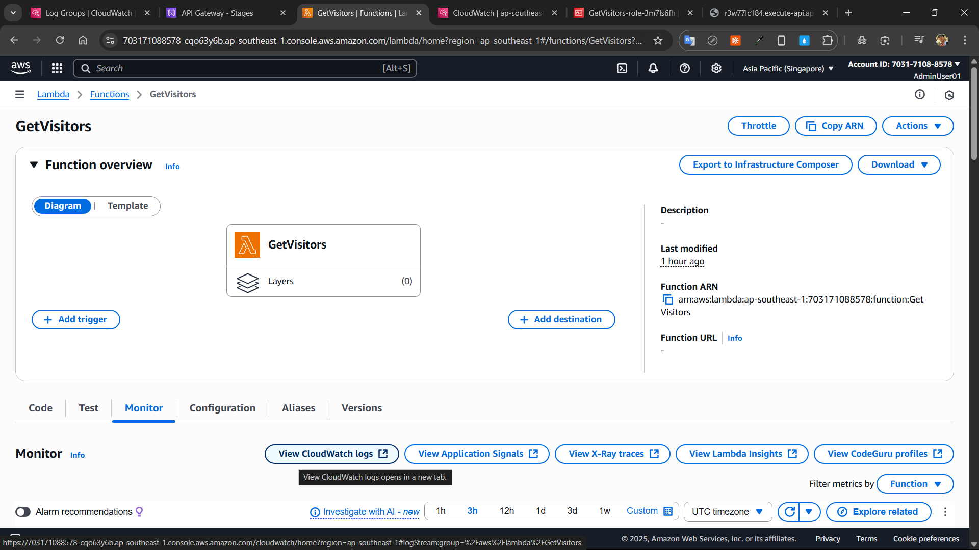The image size is (979, 550).
Task: Refresh the monitor metrics
Action: tap(789, 512)
